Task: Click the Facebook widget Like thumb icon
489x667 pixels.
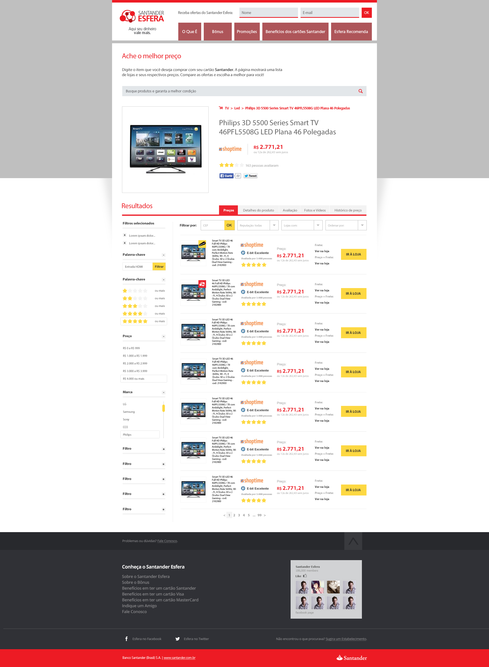Action: (x=305, y=576)
